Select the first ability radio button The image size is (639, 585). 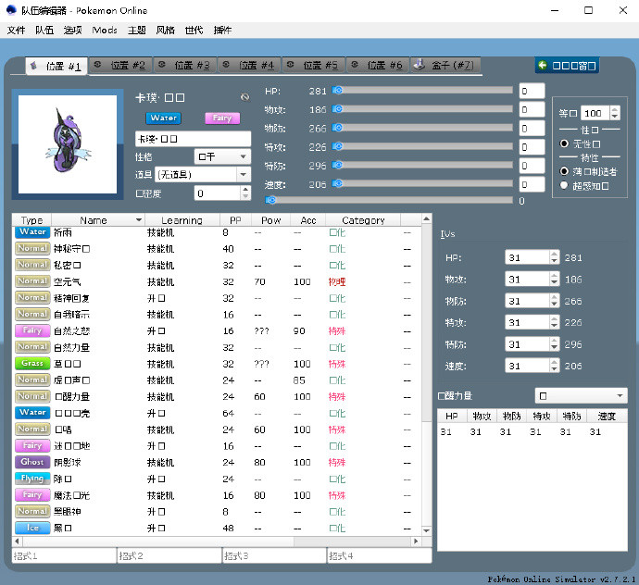[564, 171]
